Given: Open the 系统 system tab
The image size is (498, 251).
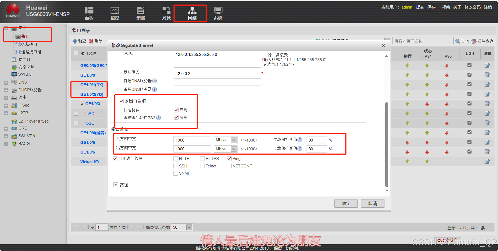Looking at the screenshot, I should (218, 14).
